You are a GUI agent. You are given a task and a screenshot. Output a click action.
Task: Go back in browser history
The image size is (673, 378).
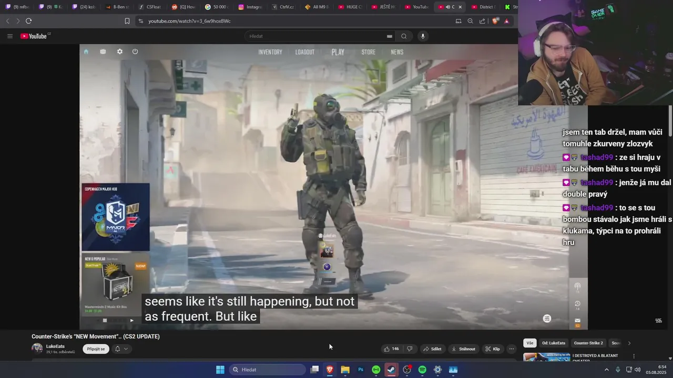[x=7, y=21]
